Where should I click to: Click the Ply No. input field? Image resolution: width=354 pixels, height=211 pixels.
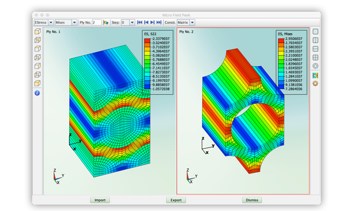pos(97,22)
